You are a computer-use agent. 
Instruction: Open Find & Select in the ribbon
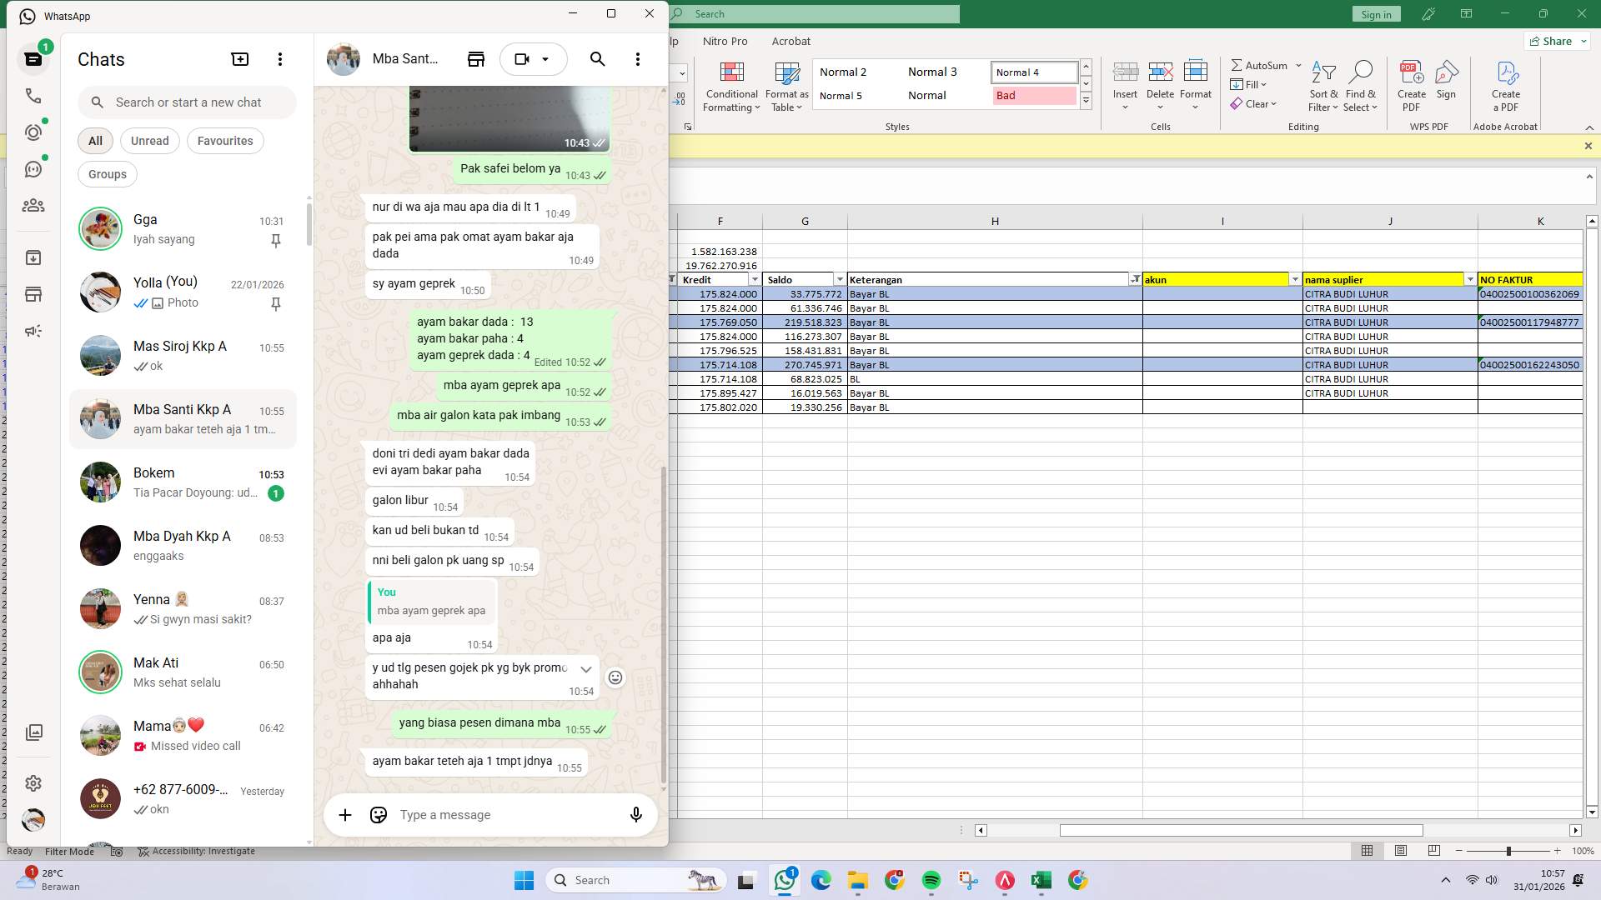[1361, 87]
